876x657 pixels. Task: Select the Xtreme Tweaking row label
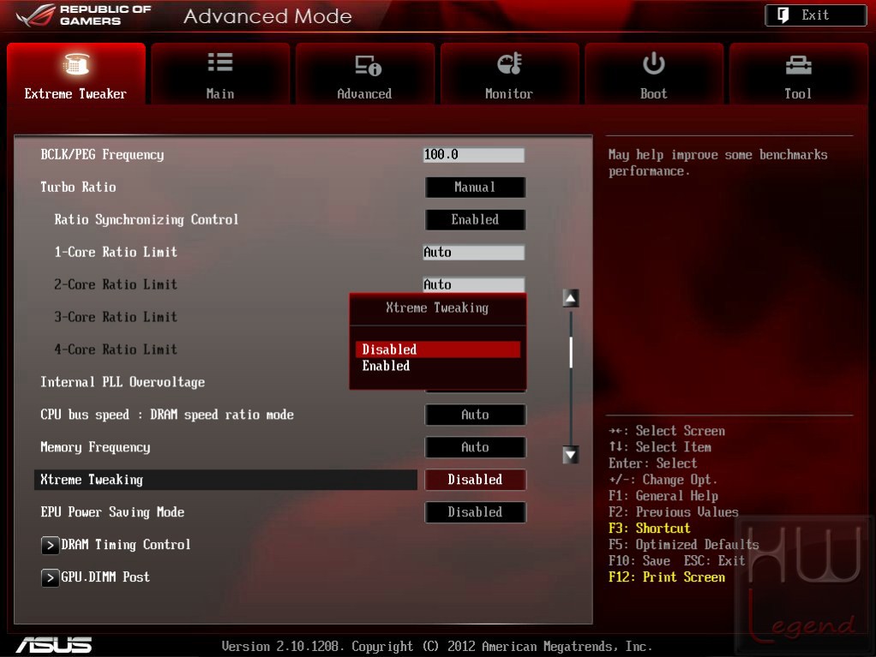tap(92, 480)
